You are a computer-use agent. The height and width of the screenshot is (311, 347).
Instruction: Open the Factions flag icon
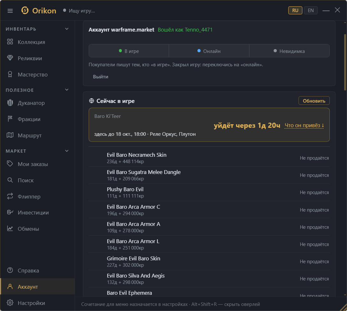click(10, 119)
